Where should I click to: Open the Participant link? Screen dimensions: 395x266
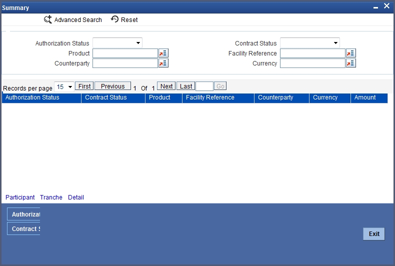click(x=20, y=197)
